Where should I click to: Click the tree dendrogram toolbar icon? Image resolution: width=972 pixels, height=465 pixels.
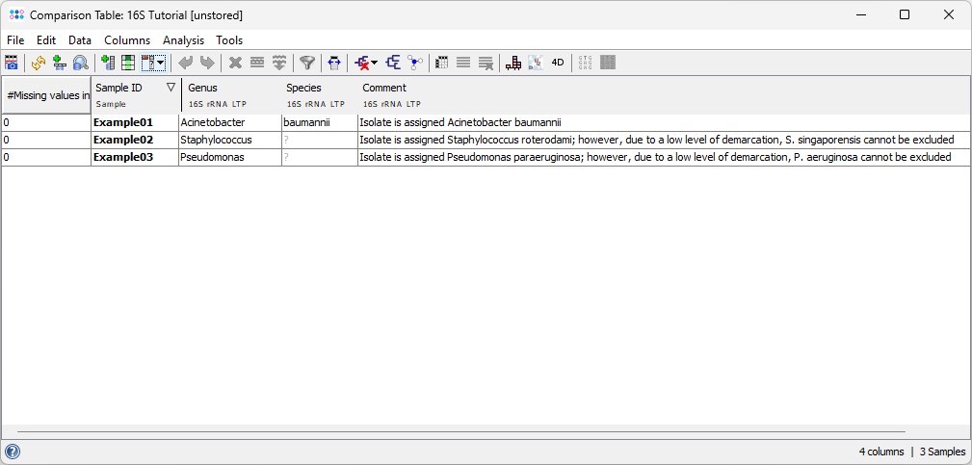(x=393, y=63)
